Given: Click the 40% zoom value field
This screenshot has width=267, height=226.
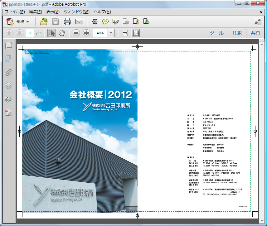Looking at the screenshot, I should (x=100, y=33).
